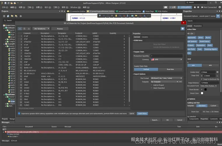Click the plus move tool in the schematic toolbar
The width and height of the screenshot is (222, 146).
point(104,16)
